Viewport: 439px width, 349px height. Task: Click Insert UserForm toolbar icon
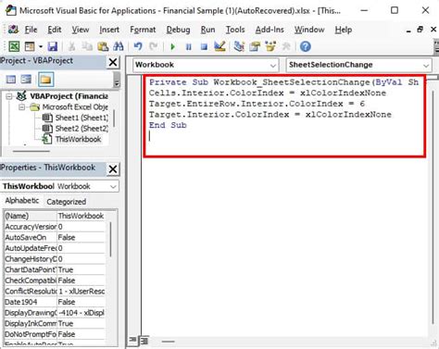30,46
